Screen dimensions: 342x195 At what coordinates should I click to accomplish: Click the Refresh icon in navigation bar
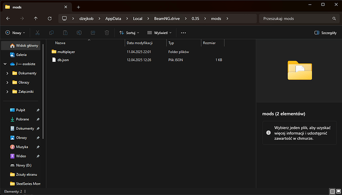[50, 19]
